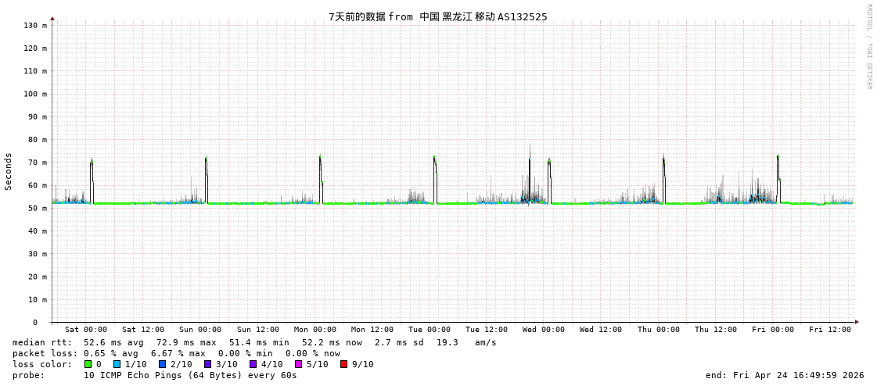The height and width of the screenshot is (386, 877).
Task: Select the Mon 12:00 time axis label
Action: 372,330
